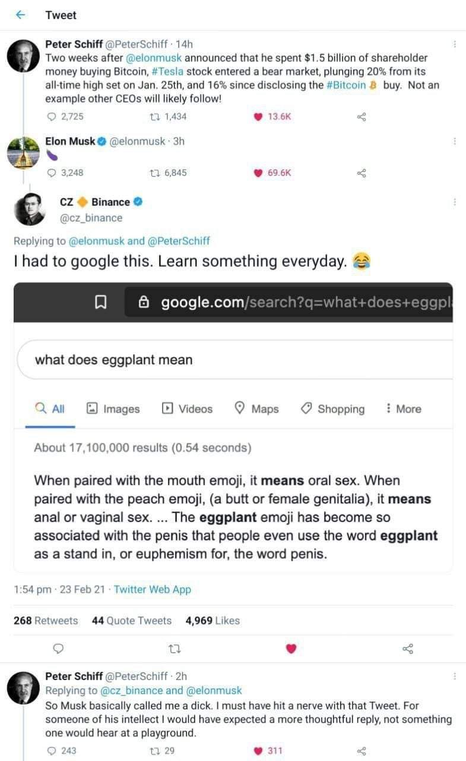
Task: Open the Videos tab in search screenshot
Action: 187,409
